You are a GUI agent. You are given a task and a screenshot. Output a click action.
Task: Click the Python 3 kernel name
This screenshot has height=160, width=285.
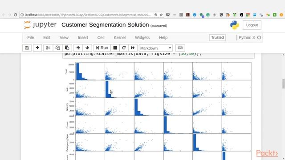(247, 37)
